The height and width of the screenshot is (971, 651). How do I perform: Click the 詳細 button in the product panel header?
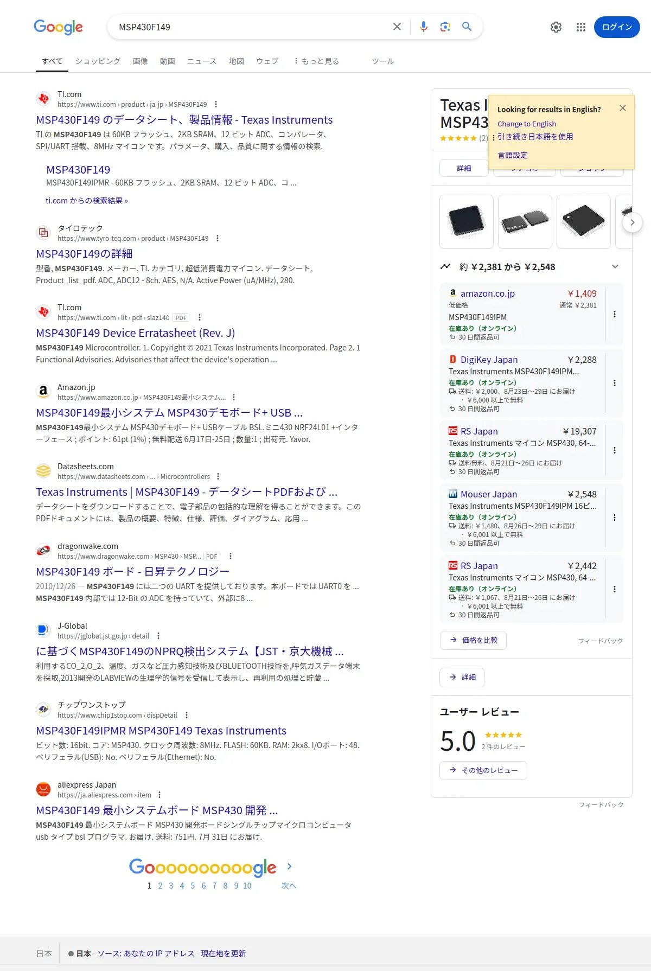click(x=464, y=168)
